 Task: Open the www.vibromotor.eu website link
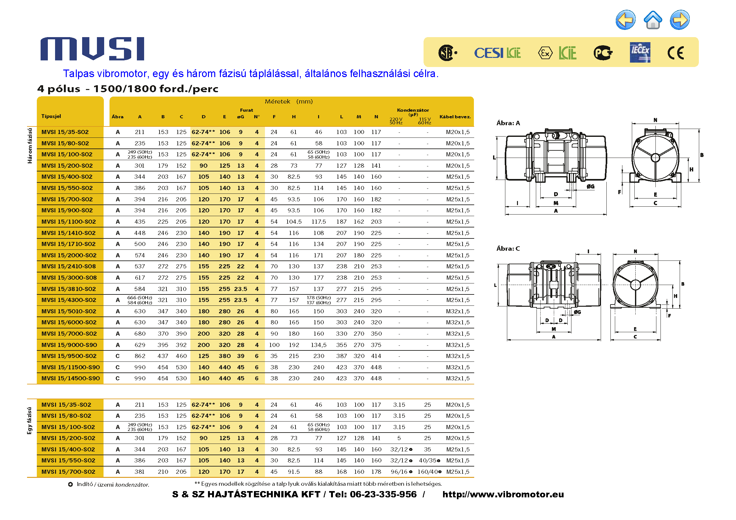(503, 494)
